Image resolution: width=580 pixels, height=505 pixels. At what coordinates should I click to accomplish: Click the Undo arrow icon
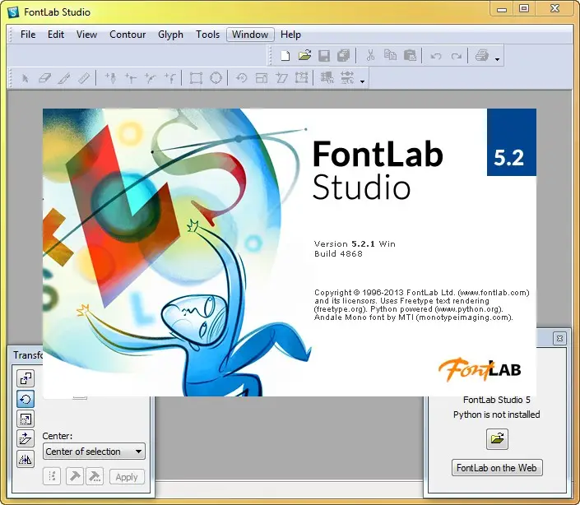click(436, 56)
